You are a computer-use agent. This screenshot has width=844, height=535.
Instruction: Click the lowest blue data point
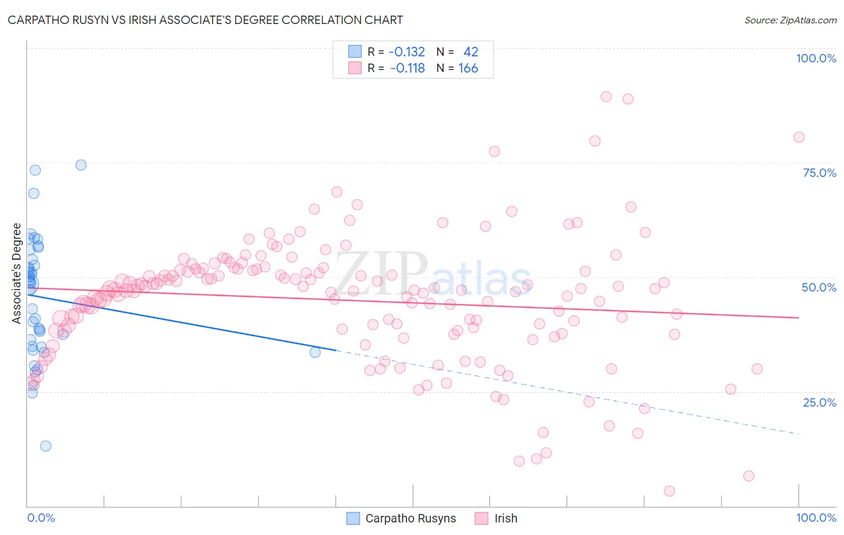(46, 446)
